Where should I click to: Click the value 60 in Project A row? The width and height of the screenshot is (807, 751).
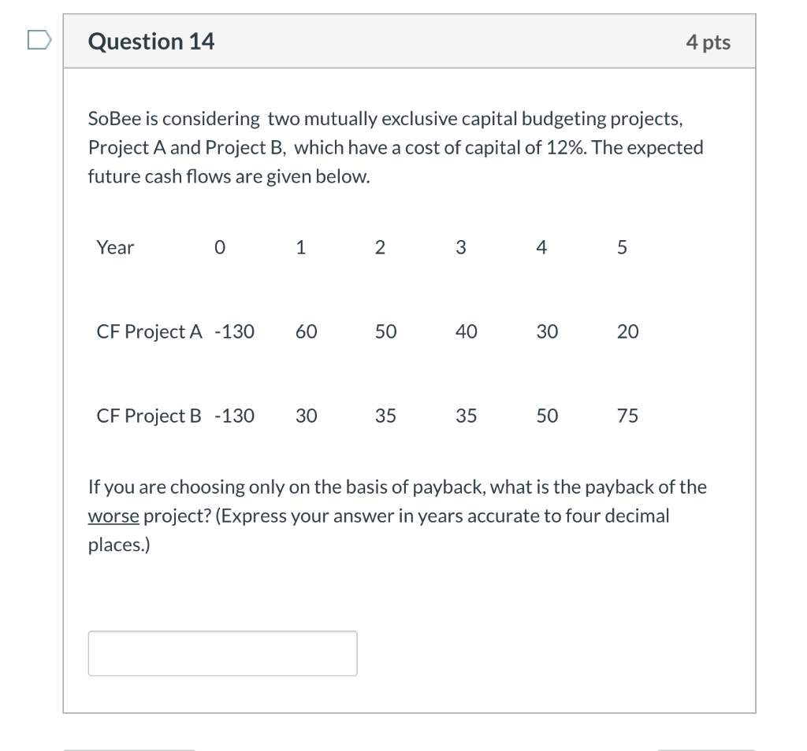pyautogui.click(x=306, y=331)
